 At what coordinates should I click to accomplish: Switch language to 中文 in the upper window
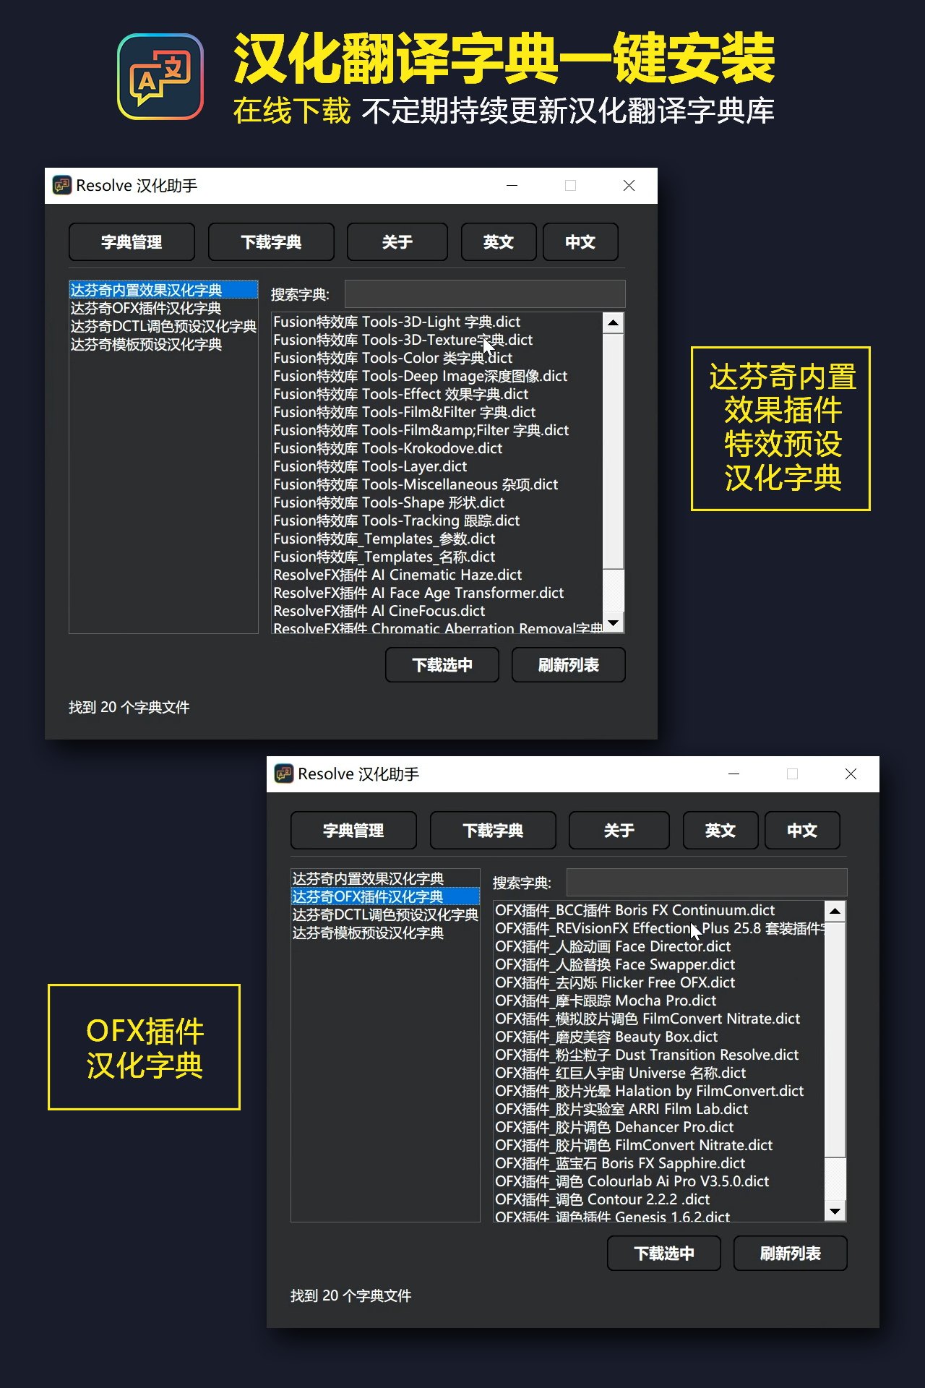580,241
